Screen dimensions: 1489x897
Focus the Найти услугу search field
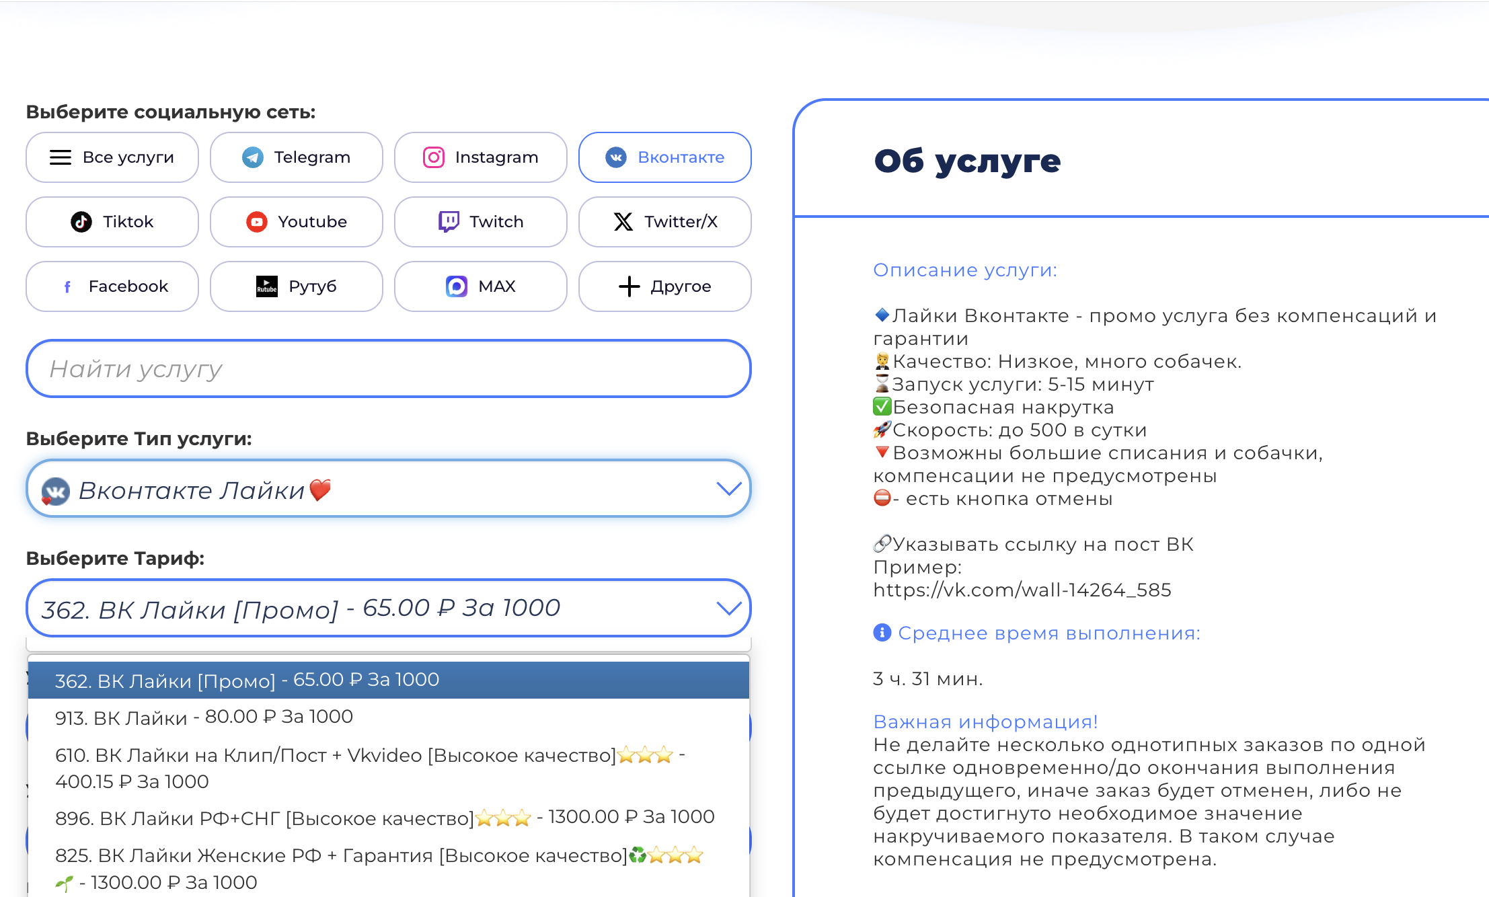[x=389, y=368]
